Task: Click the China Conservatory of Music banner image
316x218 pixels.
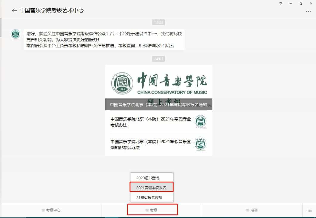Action: pyautogui.click(x=159, y=82)
